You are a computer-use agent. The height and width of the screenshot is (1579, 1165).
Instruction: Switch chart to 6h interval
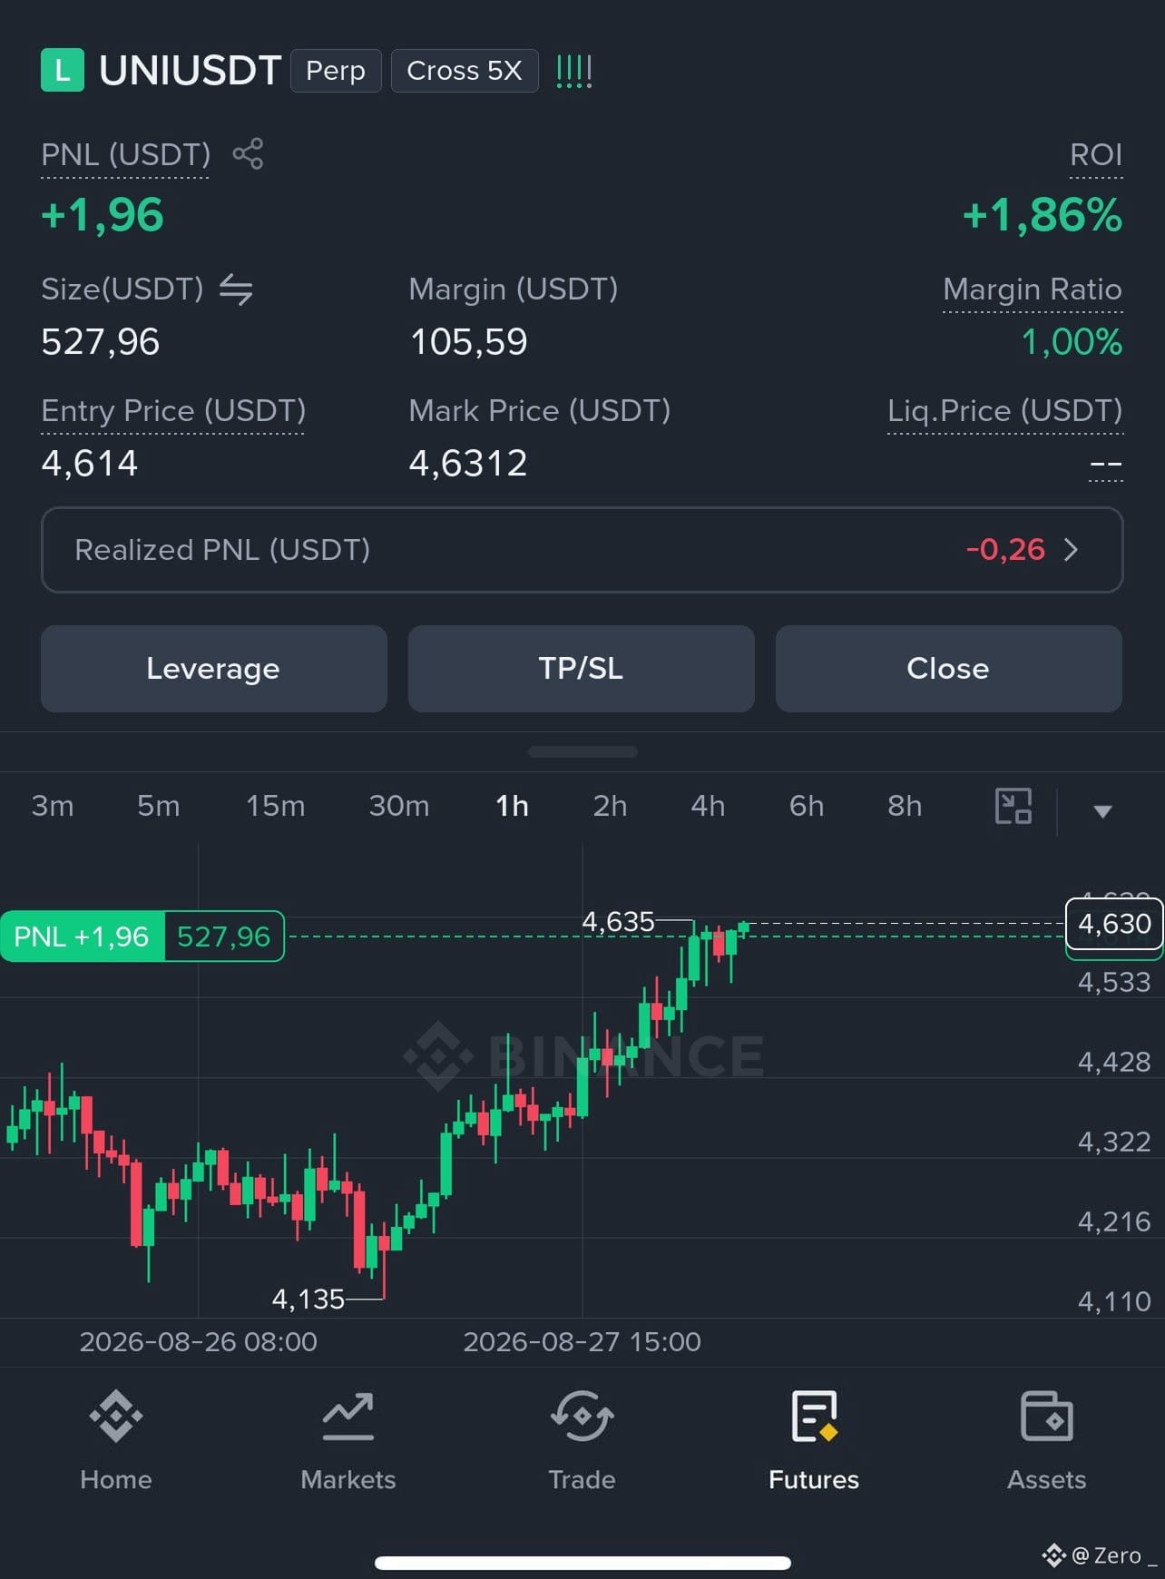pos(807,806)
